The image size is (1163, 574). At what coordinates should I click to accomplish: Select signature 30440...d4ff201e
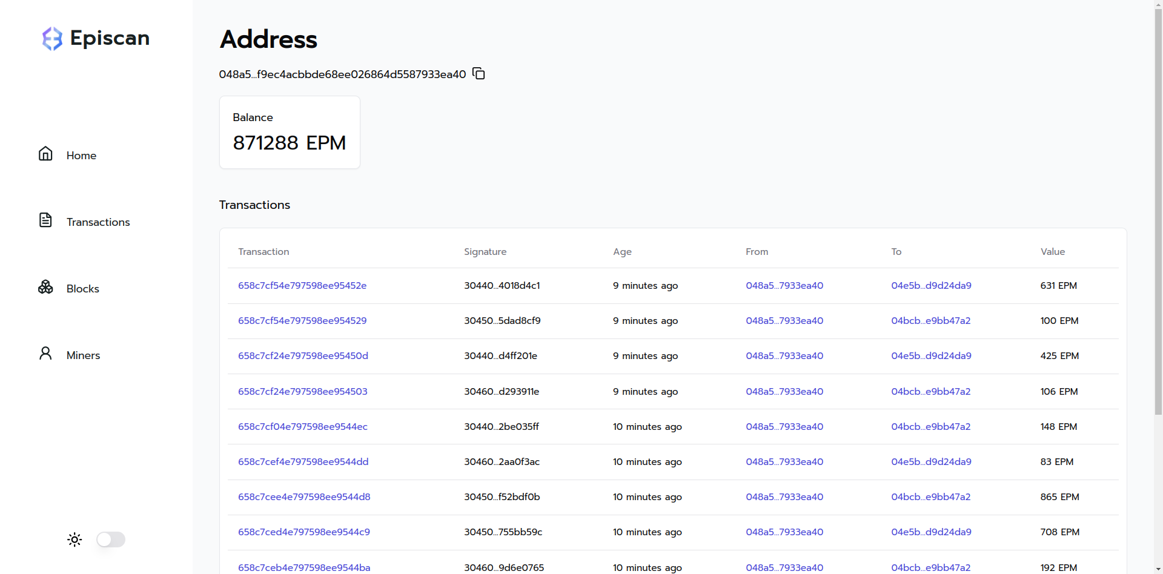click(x=500, y=356)
